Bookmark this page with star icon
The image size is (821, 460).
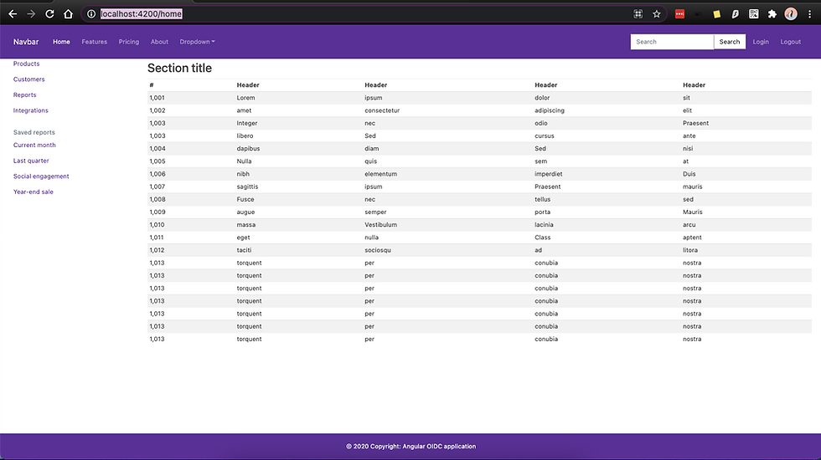click(657, 14)
